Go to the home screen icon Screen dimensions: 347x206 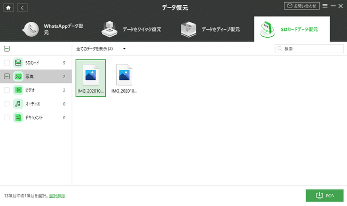point(9,8)
